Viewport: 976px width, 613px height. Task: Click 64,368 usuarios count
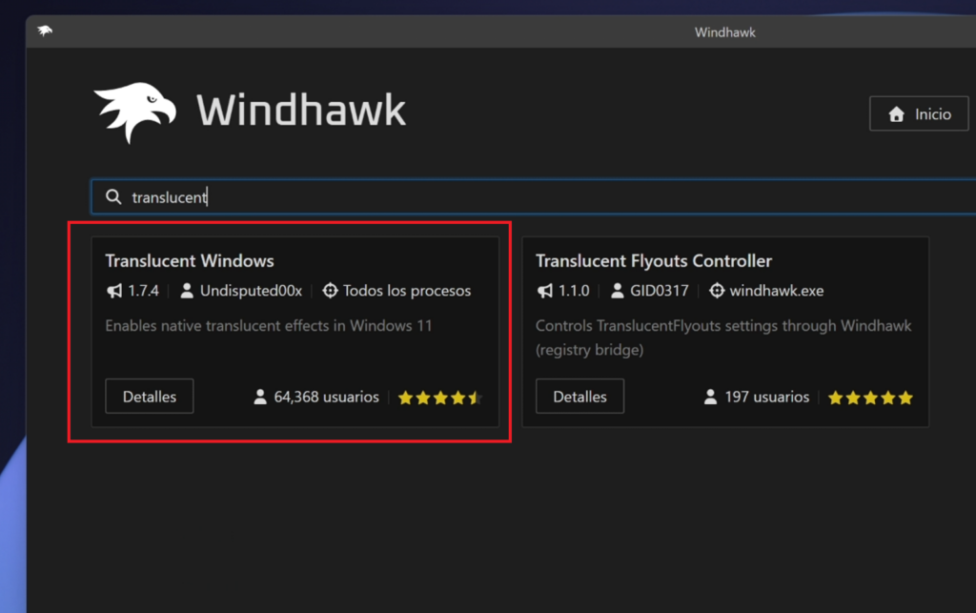[326, 397]
